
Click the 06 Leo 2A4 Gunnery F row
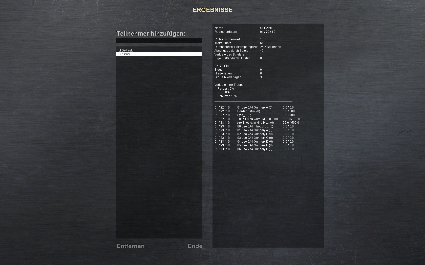coord(254,149)
